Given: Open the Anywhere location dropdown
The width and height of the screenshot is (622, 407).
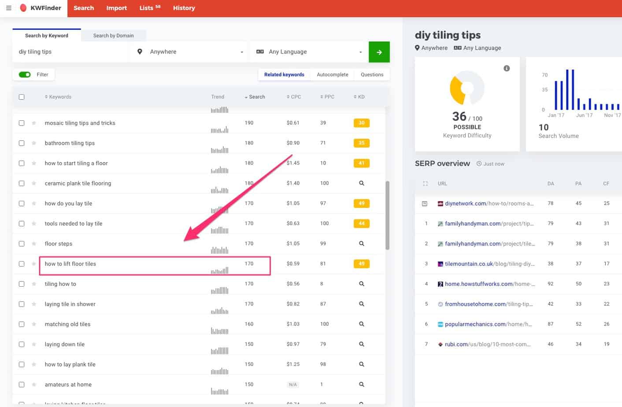Looking at the screenshot, I should pos(190,52).
